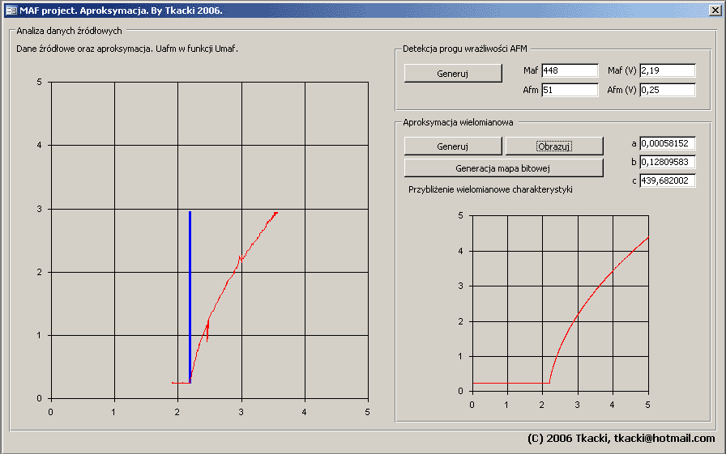Click the Przybliżenie wielomianowe charakterystyki label
Image resolution: width=726 pixels, height=454 pixels.
pyautogui.click(x=490, y=189)
